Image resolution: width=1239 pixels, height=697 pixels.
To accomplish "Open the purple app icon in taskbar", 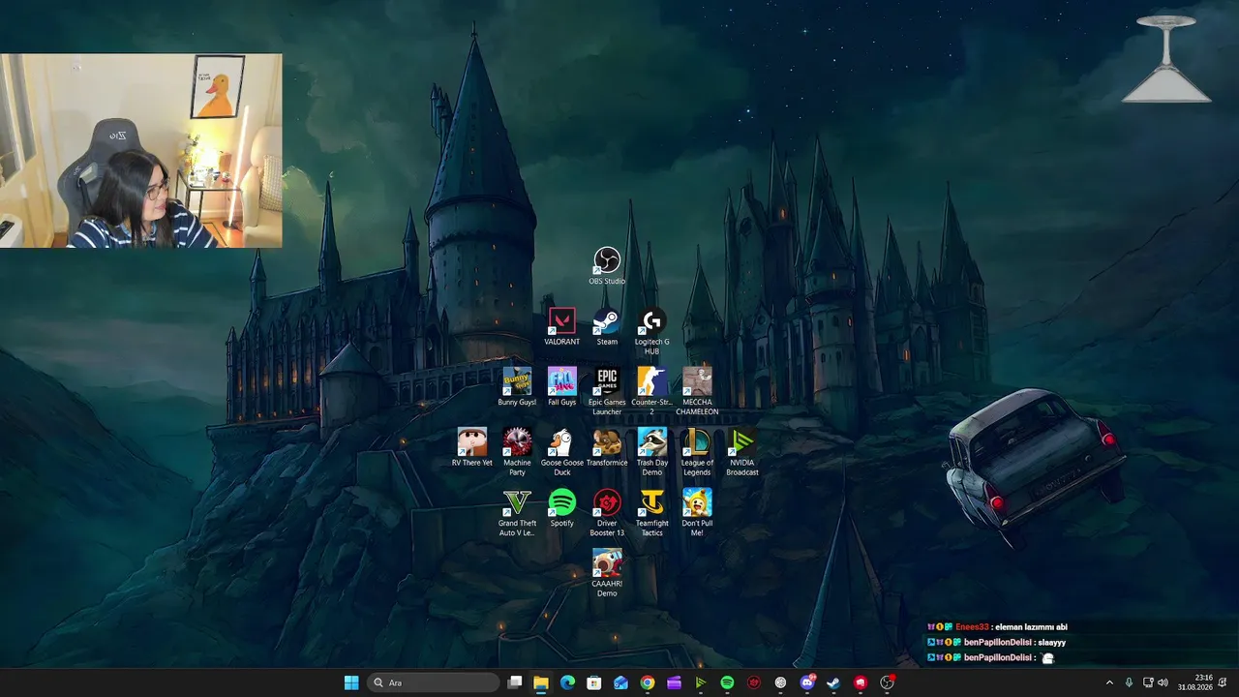I will 675,682.
